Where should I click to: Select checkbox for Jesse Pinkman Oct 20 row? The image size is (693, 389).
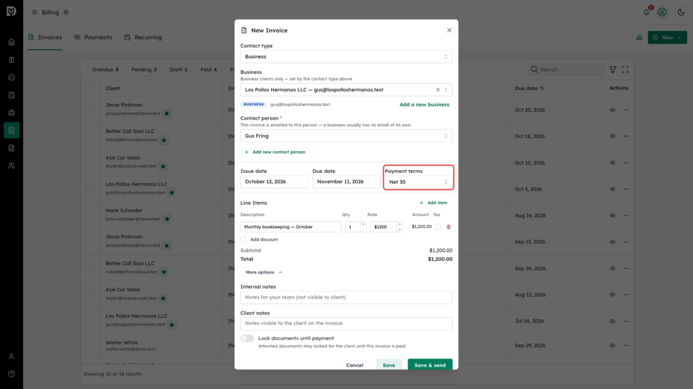[x=90, y=109]
